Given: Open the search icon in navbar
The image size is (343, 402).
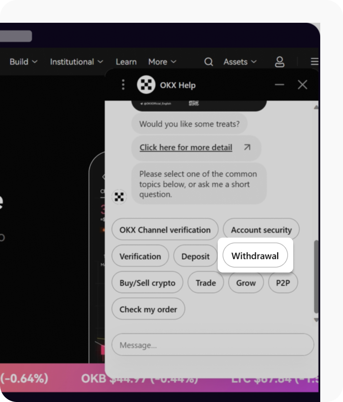Looking at the screenshot, I should pyautogui.click(x=209, y=62).
